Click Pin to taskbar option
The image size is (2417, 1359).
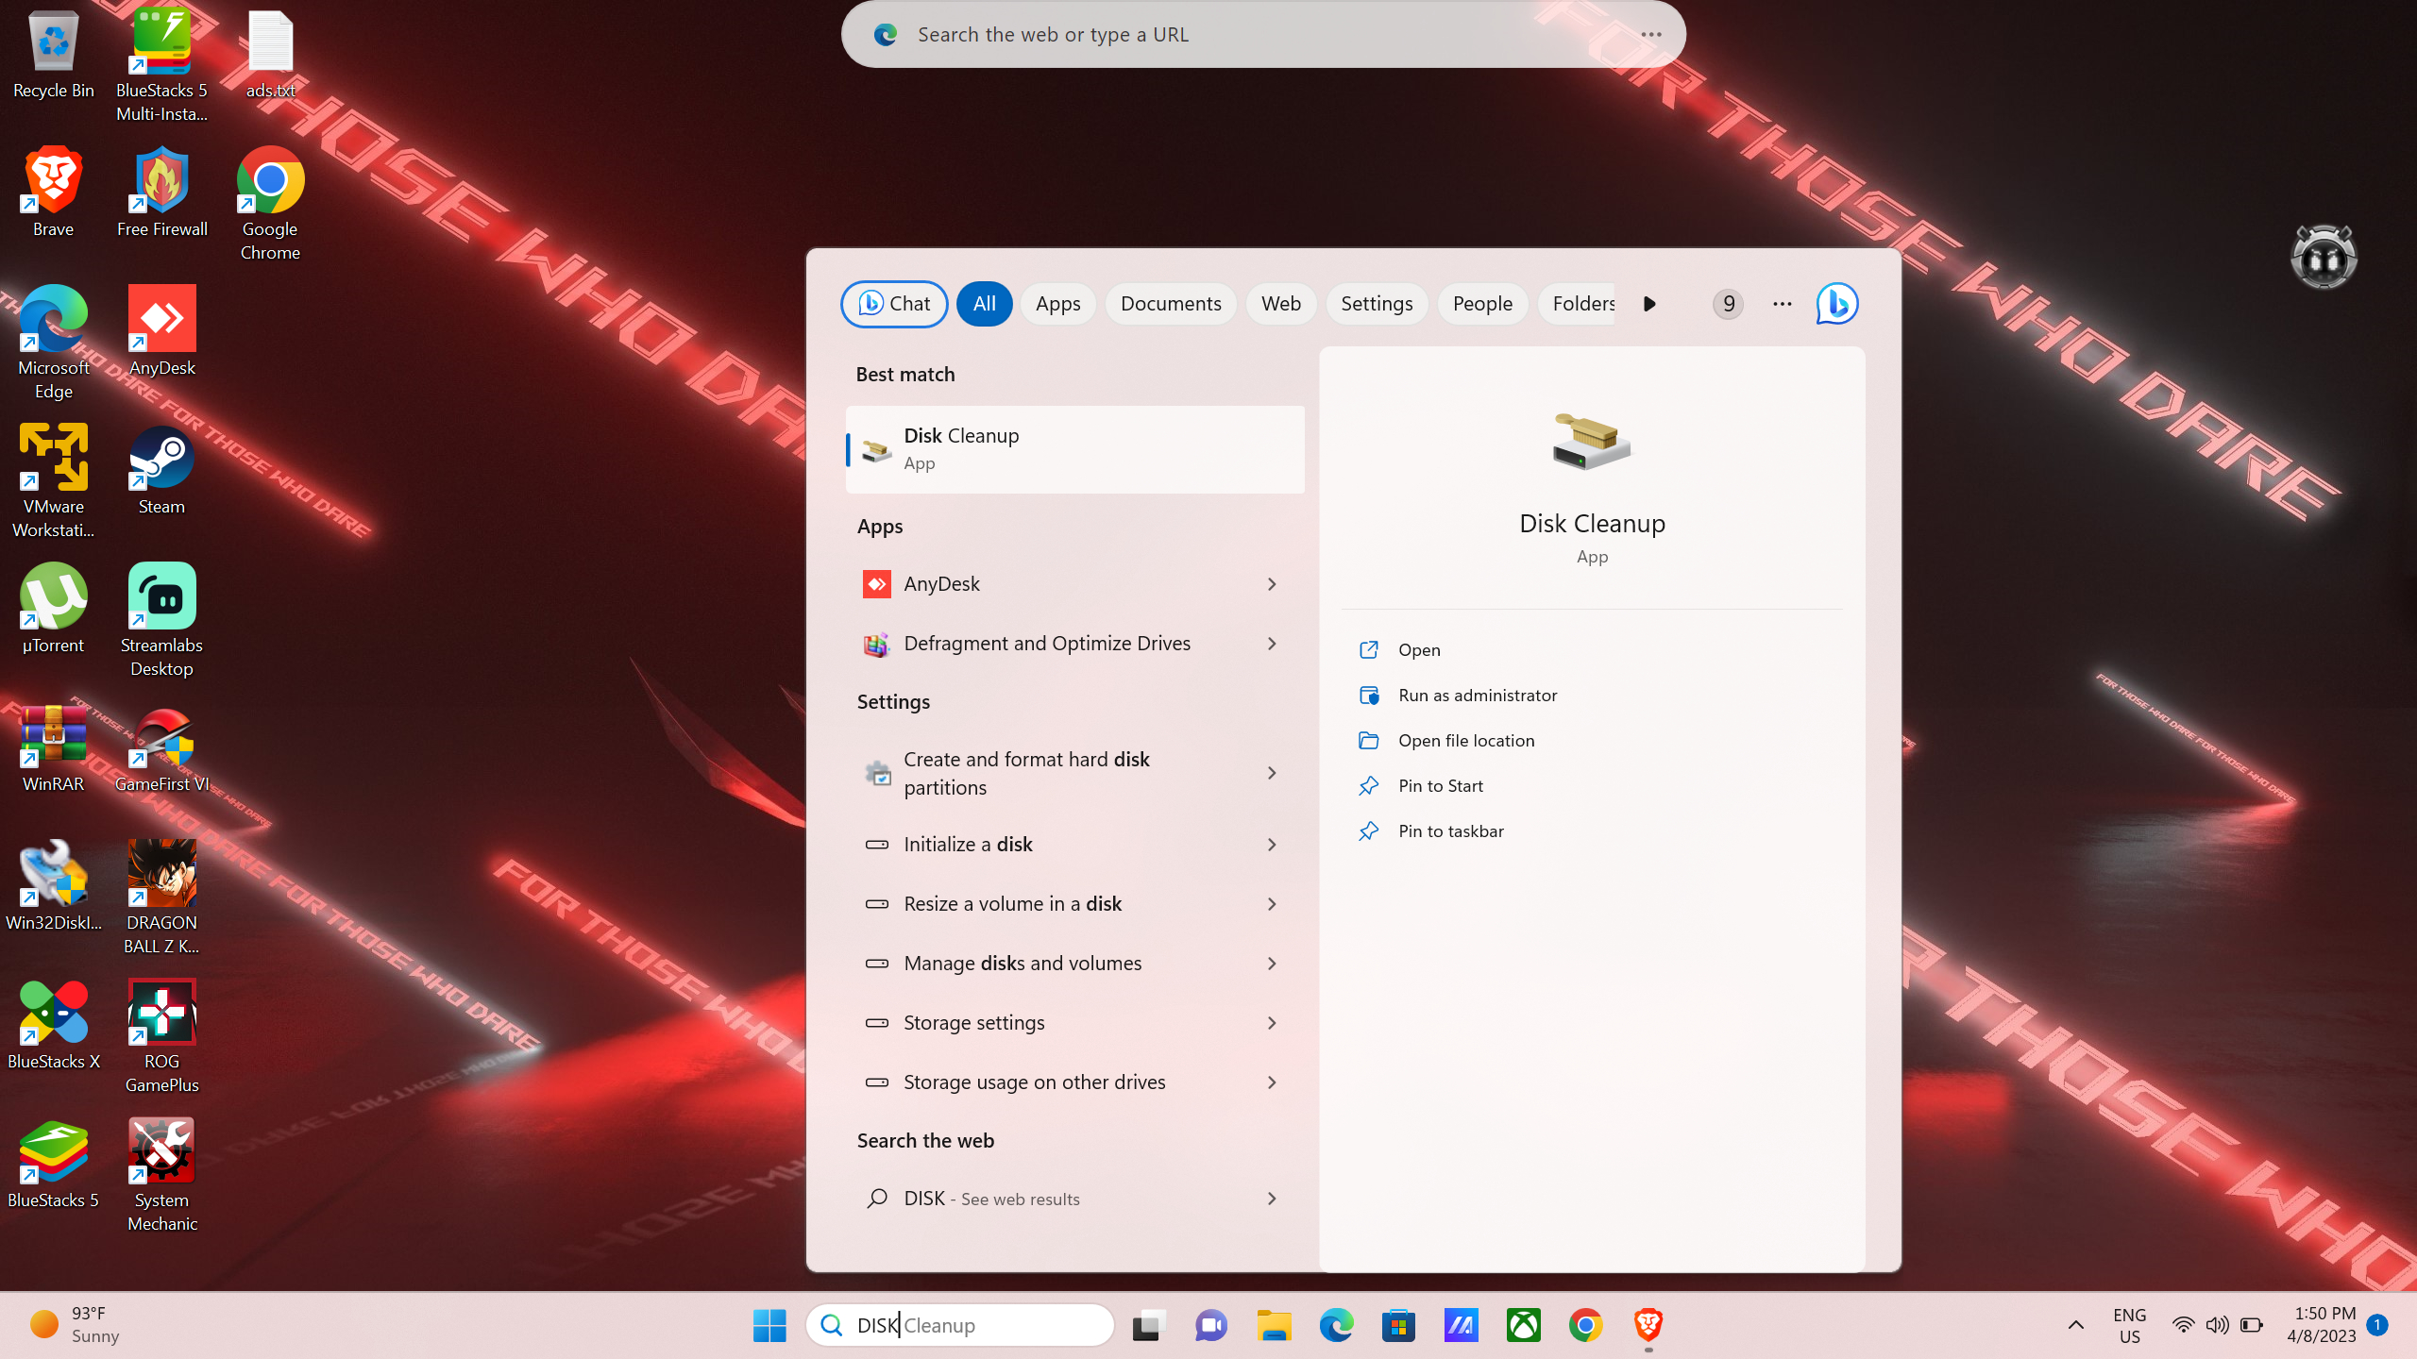pyautogui.click(x=1449, y=830)
